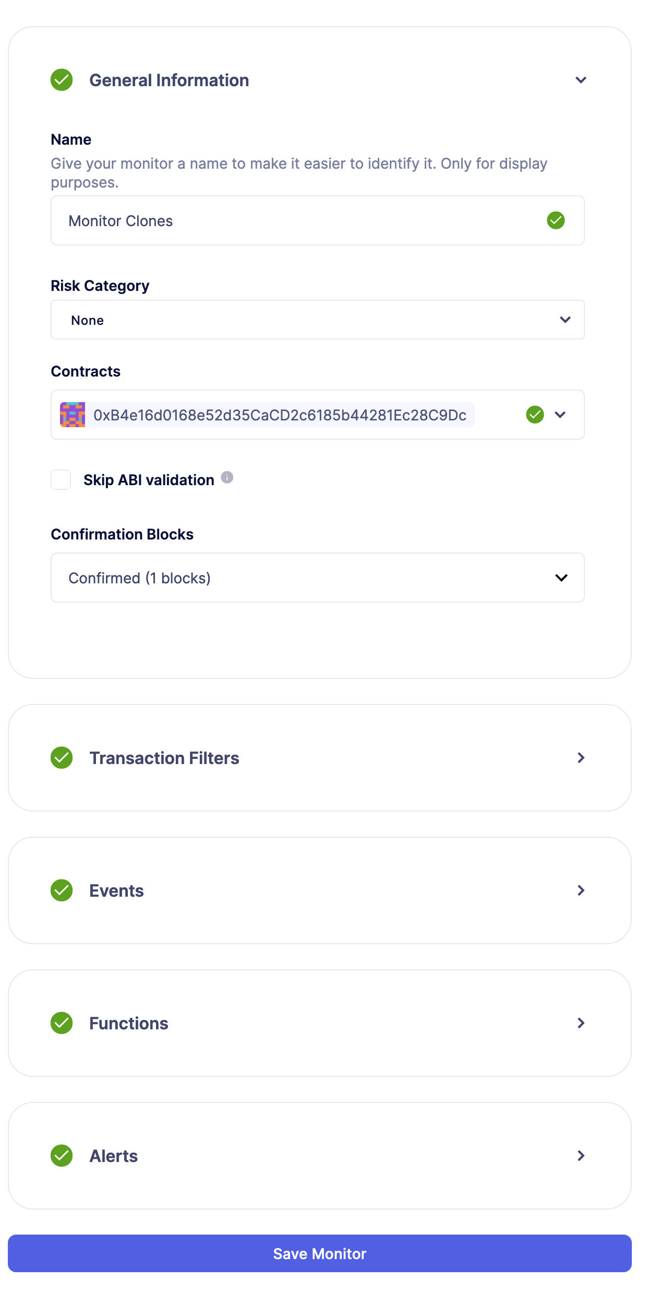Image resolution: width=648 pixels, height=1291 pixels.
Task: Expand the Events section
Action: click(581, 890)
